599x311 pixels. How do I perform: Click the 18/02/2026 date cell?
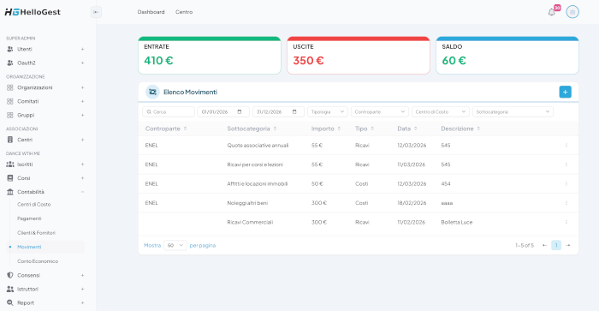[x=412, y=203]
